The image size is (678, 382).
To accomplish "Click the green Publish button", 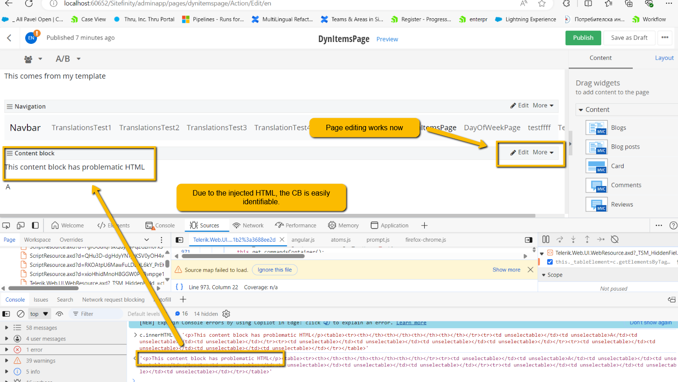I will tap(583, 37).
